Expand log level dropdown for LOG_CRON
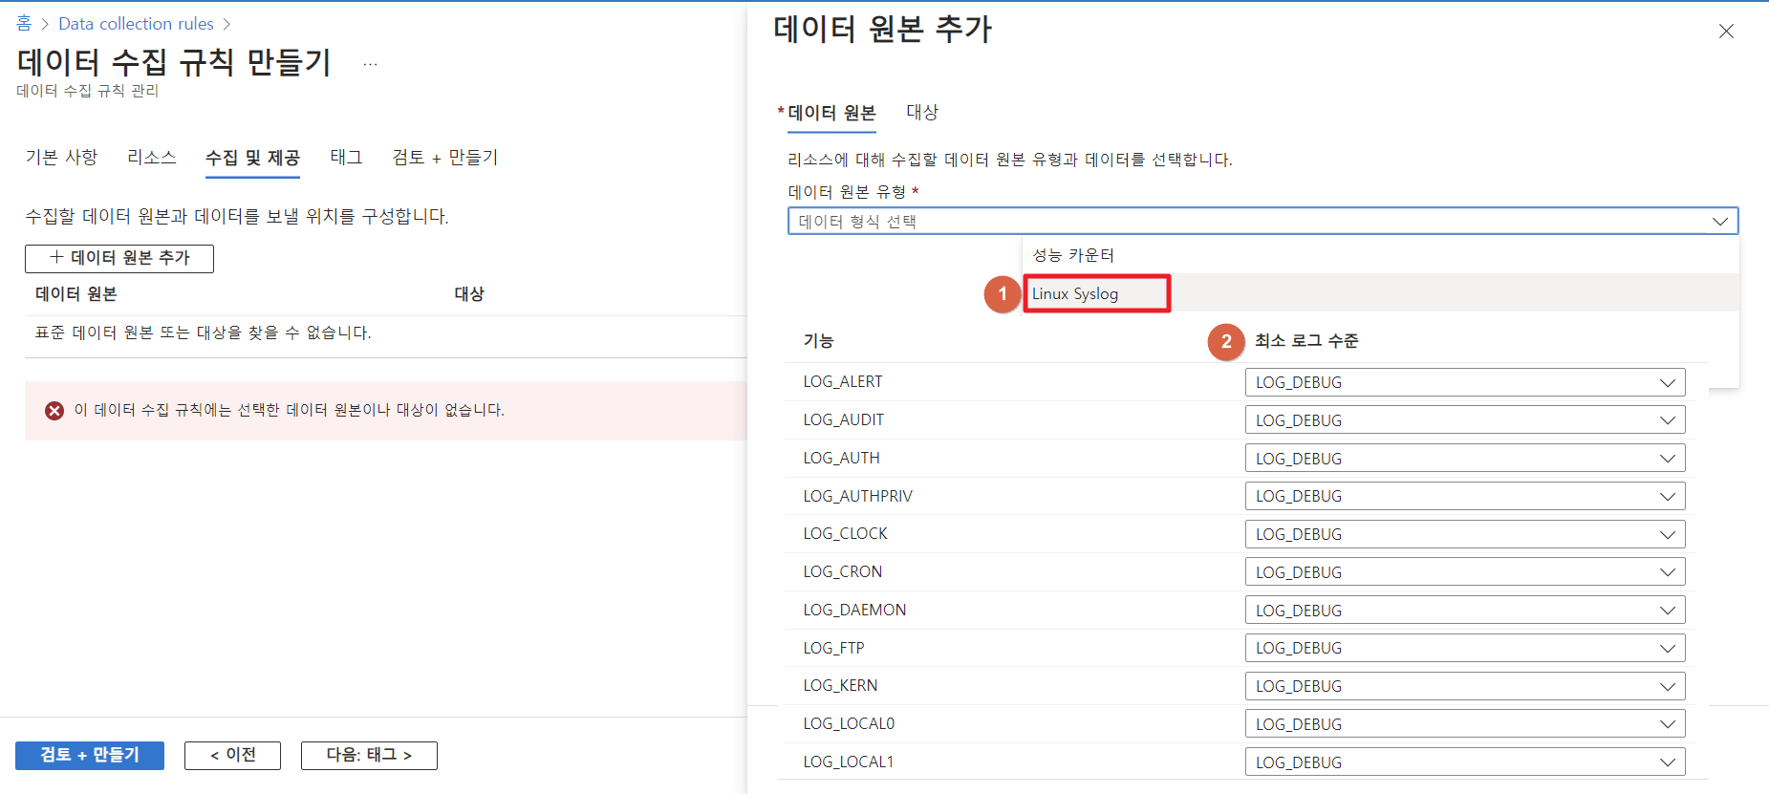 1464,572
